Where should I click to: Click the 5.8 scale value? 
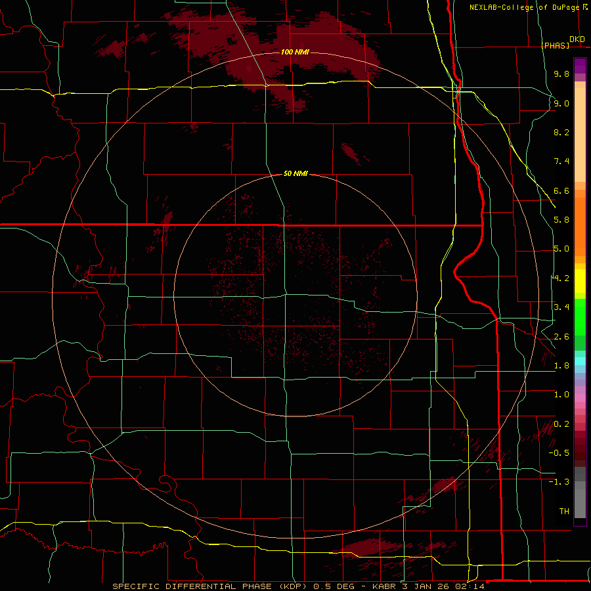pos(561,220)
